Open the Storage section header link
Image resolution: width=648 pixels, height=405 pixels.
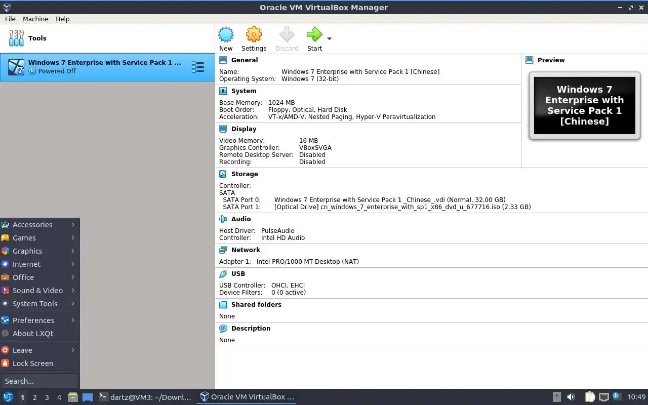[x=245, y=174]
